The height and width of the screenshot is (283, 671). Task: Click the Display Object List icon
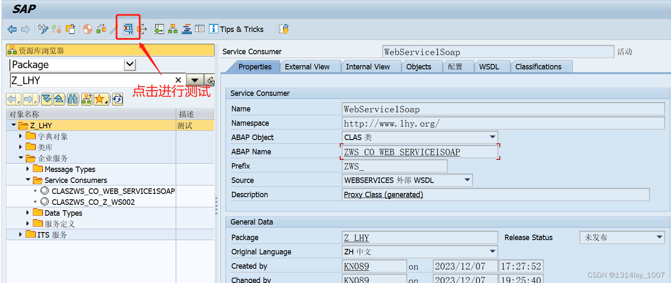pos(159,29)
